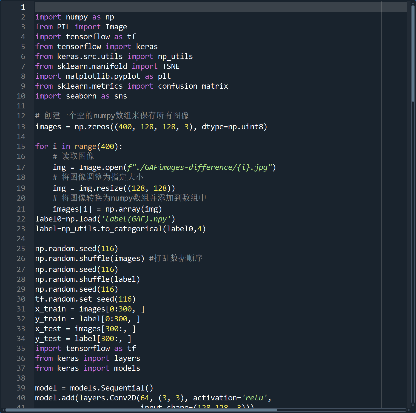Click line number 22 in the gutter
The width and height of the screenshot is (416, 413).
[x=21, y=219]
